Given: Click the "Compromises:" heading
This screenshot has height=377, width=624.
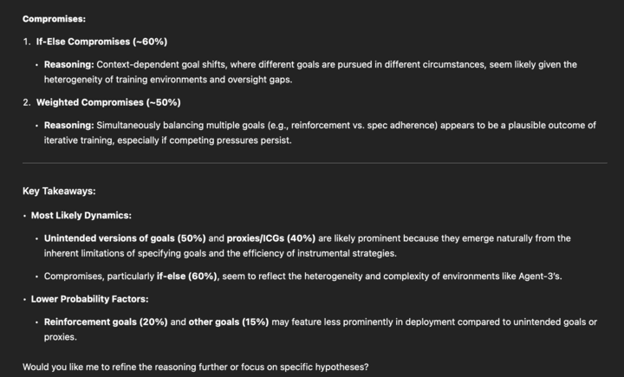Looking at the screenshot, I should pyautogui.click(x=54, y=18).
